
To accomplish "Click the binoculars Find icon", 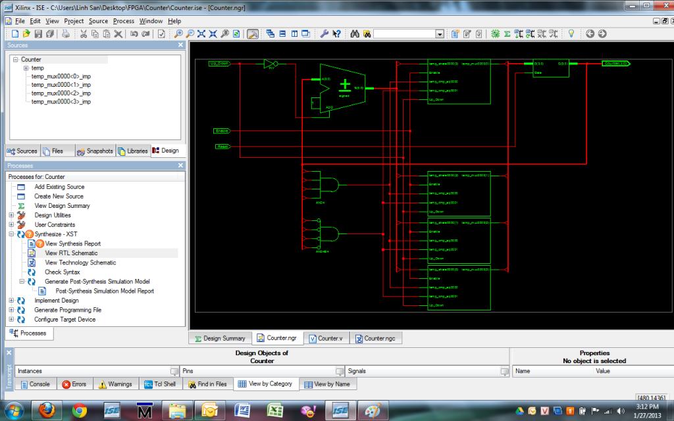I will 354,34.
